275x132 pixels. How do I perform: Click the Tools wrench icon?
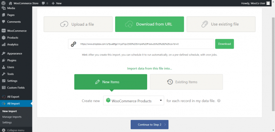[x=3, y=74]
